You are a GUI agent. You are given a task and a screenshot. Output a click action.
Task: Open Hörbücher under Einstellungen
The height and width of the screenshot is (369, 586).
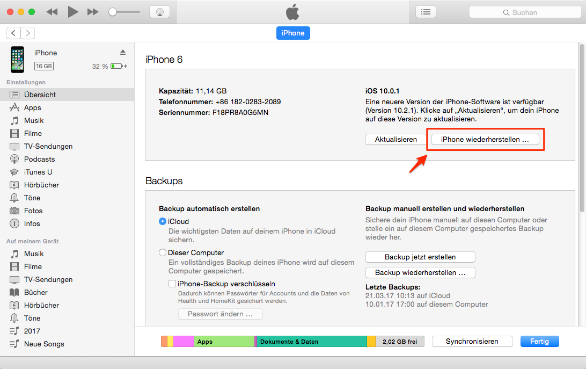click(x=67, y=185)
